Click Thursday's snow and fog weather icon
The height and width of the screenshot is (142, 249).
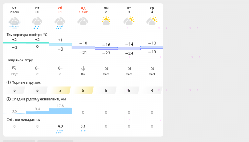tap(14, 23)
